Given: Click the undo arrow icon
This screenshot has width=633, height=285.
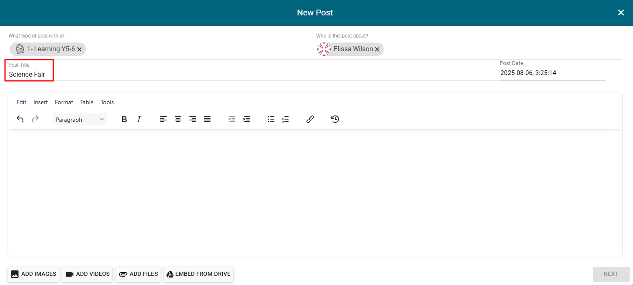Looking at the screenshot, I should pos(20,119).
